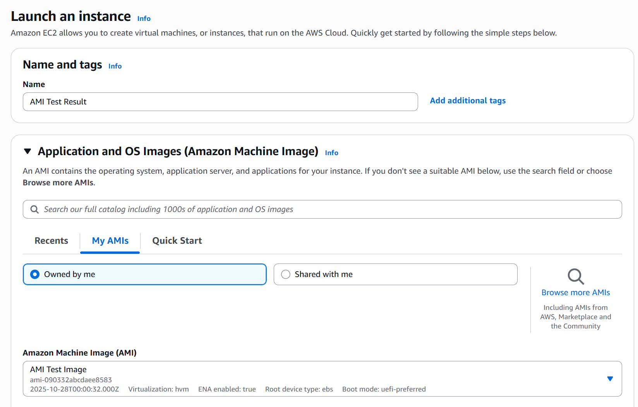Image resolution: width=638 pixels, height=407 pixels.
Task: Click Add additional tags link
Action: point(468,101)
